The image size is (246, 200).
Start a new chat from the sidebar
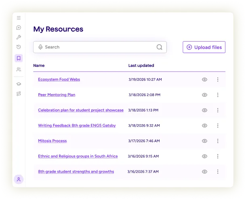(19, 27)
